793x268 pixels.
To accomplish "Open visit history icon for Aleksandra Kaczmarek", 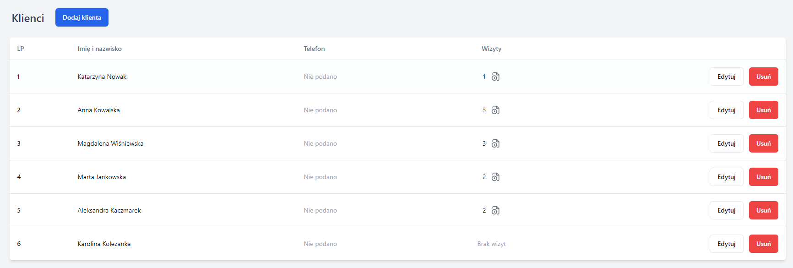I will (495, 210).
